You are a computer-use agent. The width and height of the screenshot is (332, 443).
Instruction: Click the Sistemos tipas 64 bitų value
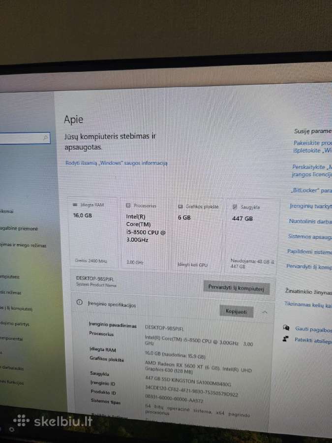[198, 411]
